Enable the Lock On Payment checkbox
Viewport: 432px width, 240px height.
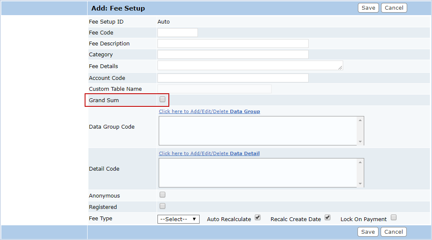(x=393, y=218)
